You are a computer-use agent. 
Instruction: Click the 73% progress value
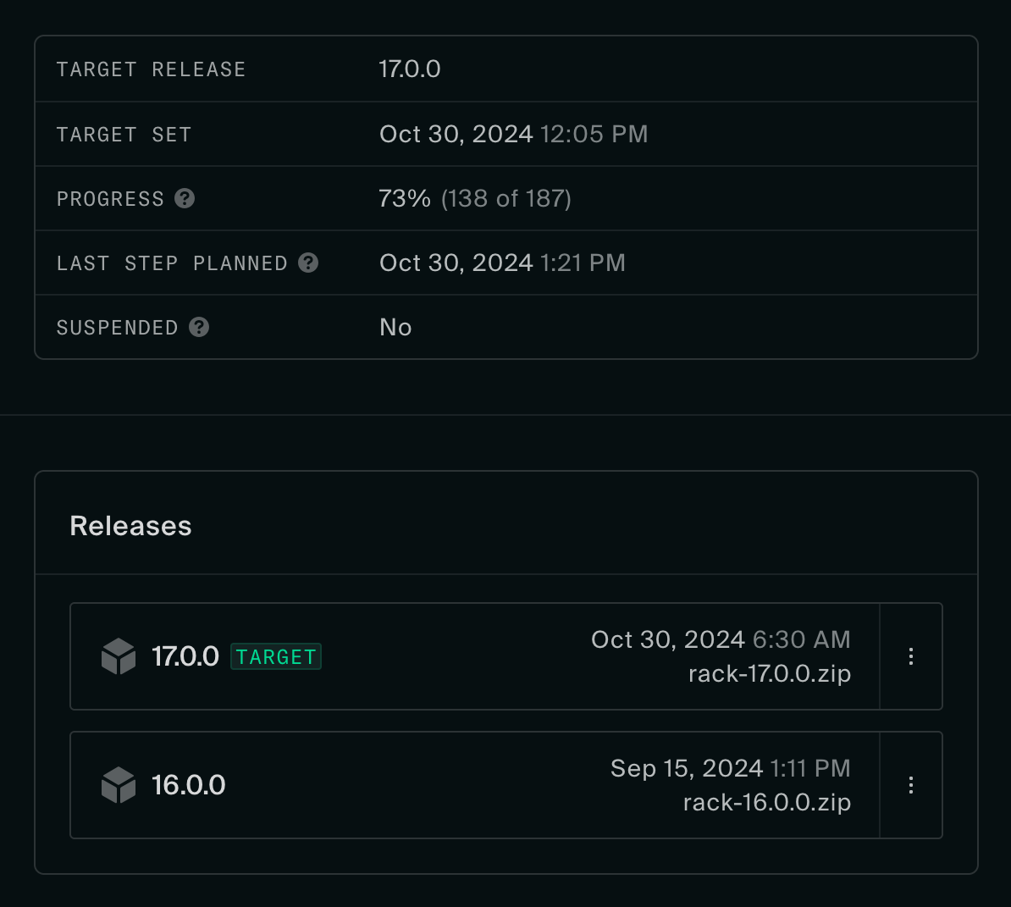[x=404, y=198]
